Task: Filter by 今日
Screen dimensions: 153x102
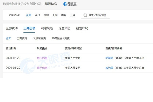Action: pos(37,15)
